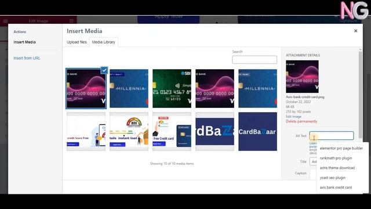Viewport: 371px width, 209px height.
Task: Switch to the Upload files tab
Action: [x=77, y=42]
